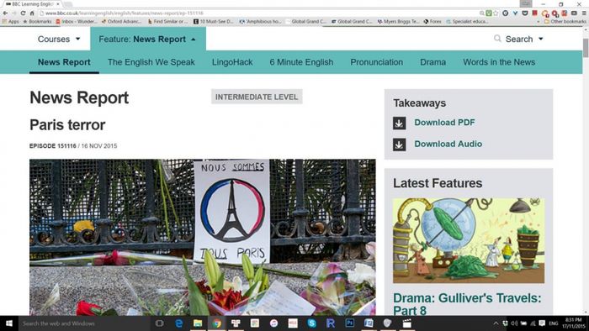589x331 pixels.
Task: Click the Download Audio link
Action: tap(448, 144)
